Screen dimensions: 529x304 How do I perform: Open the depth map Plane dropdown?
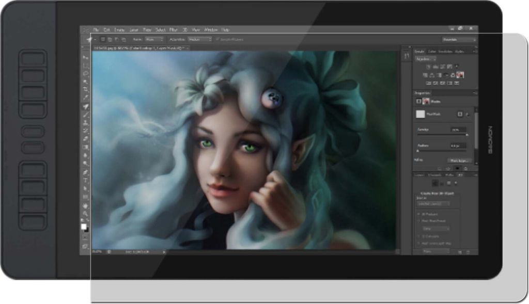tap(435, 251)
